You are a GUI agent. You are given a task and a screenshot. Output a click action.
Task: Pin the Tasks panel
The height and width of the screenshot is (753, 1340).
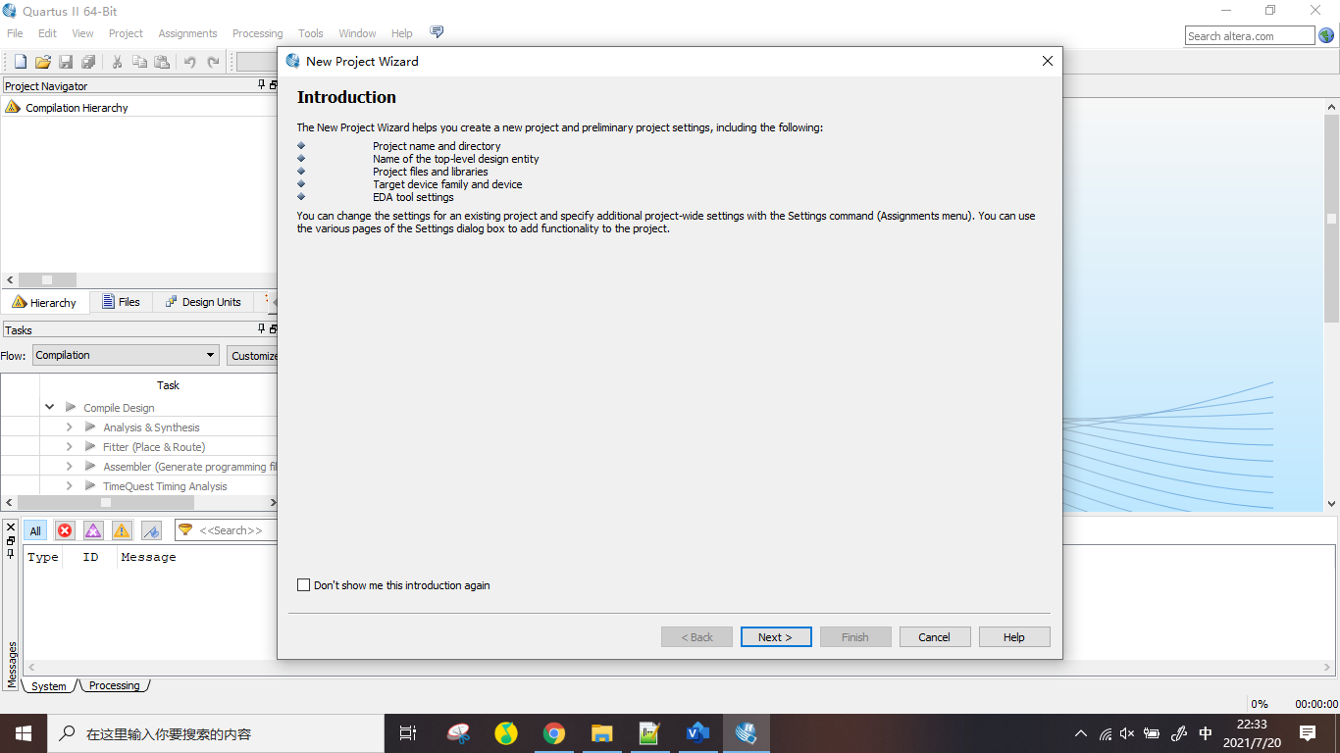261,329
